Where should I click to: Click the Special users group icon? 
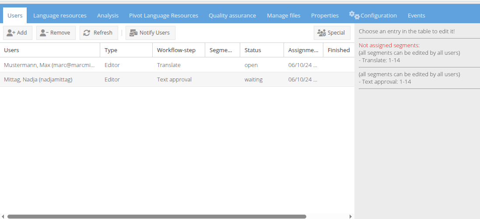click(322, 33)
